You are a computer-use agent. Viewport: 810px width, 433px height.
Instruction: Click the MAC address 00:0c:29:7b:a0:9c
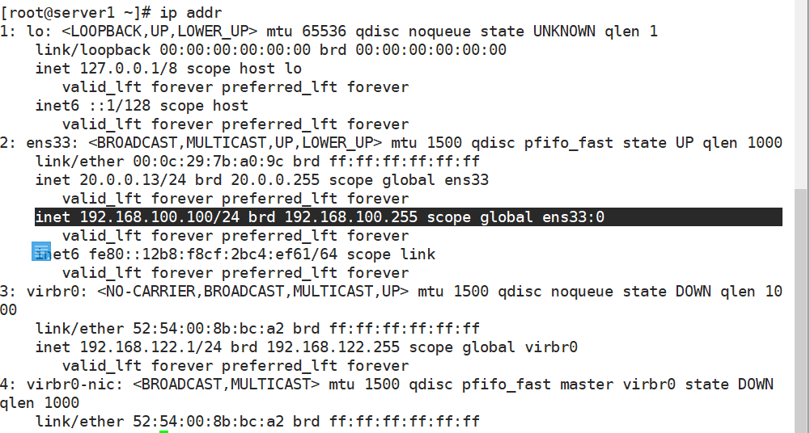[209, 162]
